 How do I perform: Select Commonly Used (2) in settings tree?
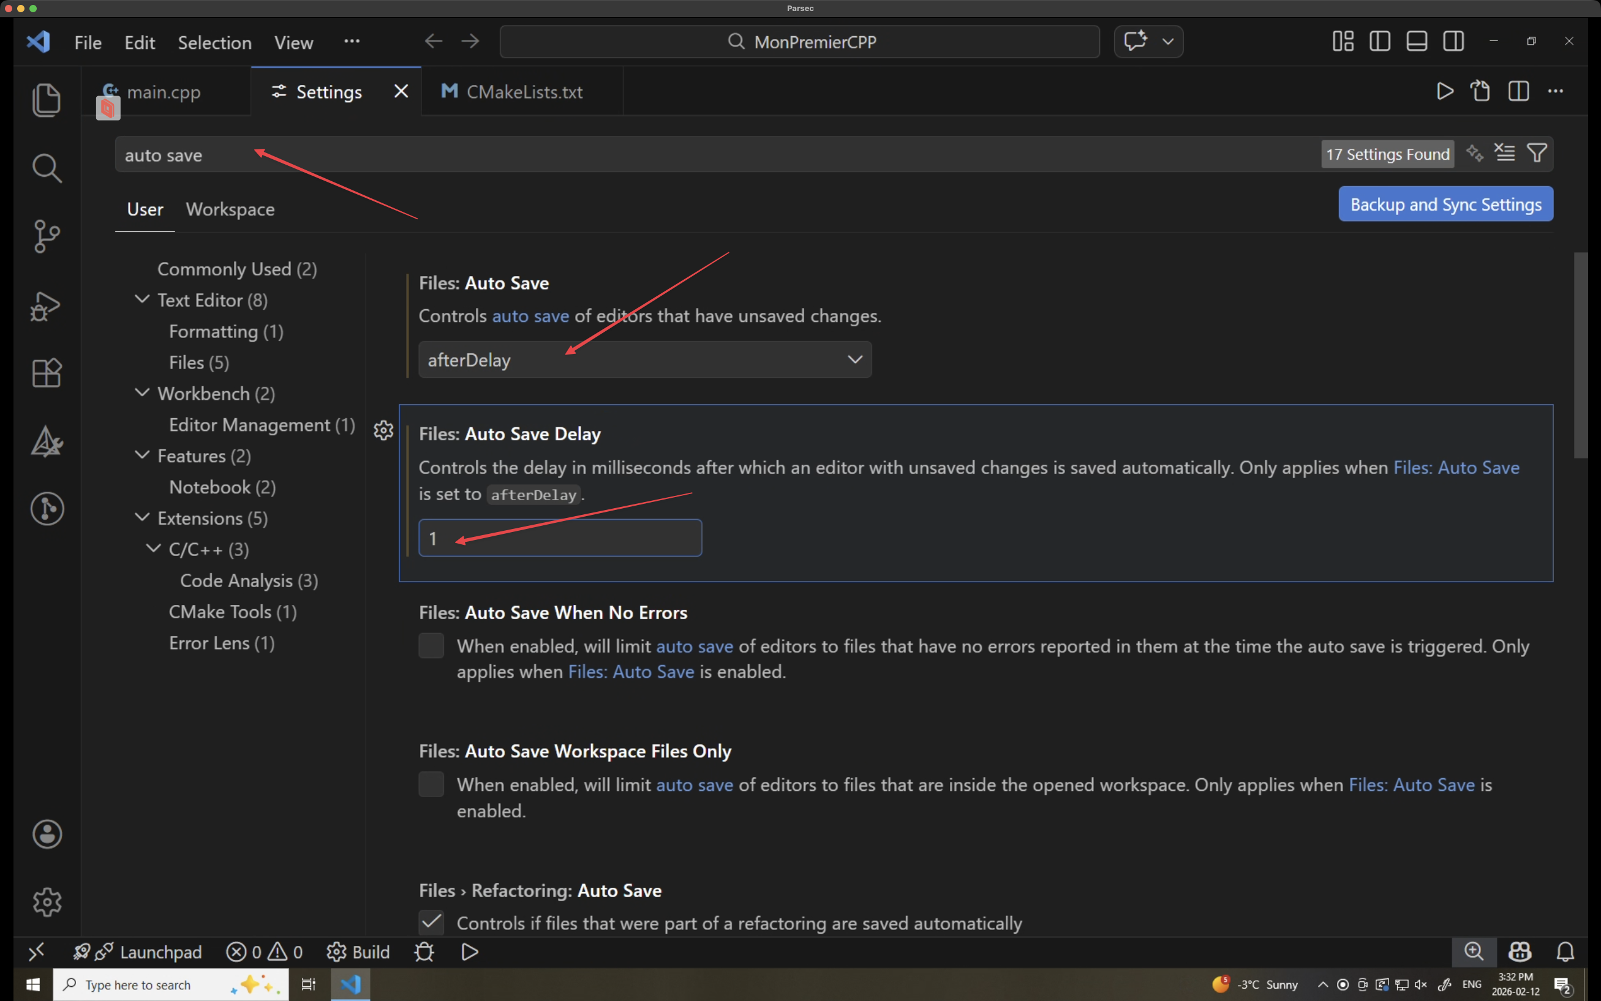coord(237,269)
